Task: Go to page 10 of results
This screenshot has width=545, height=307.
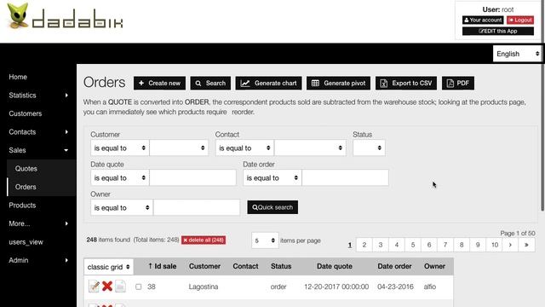Action: [x=495, y=245]
